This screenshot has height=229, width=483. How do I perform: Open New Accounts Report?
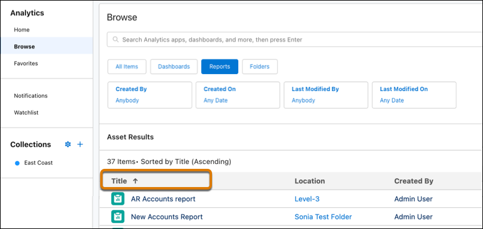click(167, 217)
